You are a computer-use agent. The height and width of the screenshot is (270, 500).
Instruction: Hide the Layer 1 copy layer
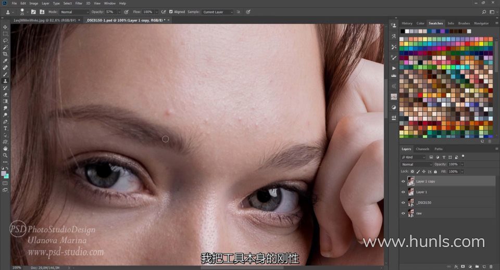point(403,181)
